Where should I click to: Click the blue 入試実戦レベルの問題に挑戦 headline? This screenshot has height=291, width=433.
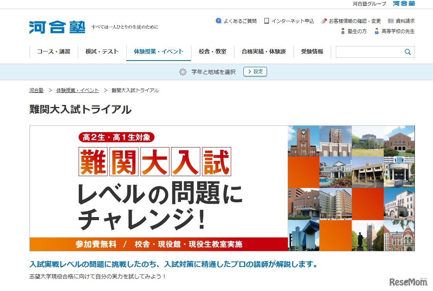[x=173, y=264]
